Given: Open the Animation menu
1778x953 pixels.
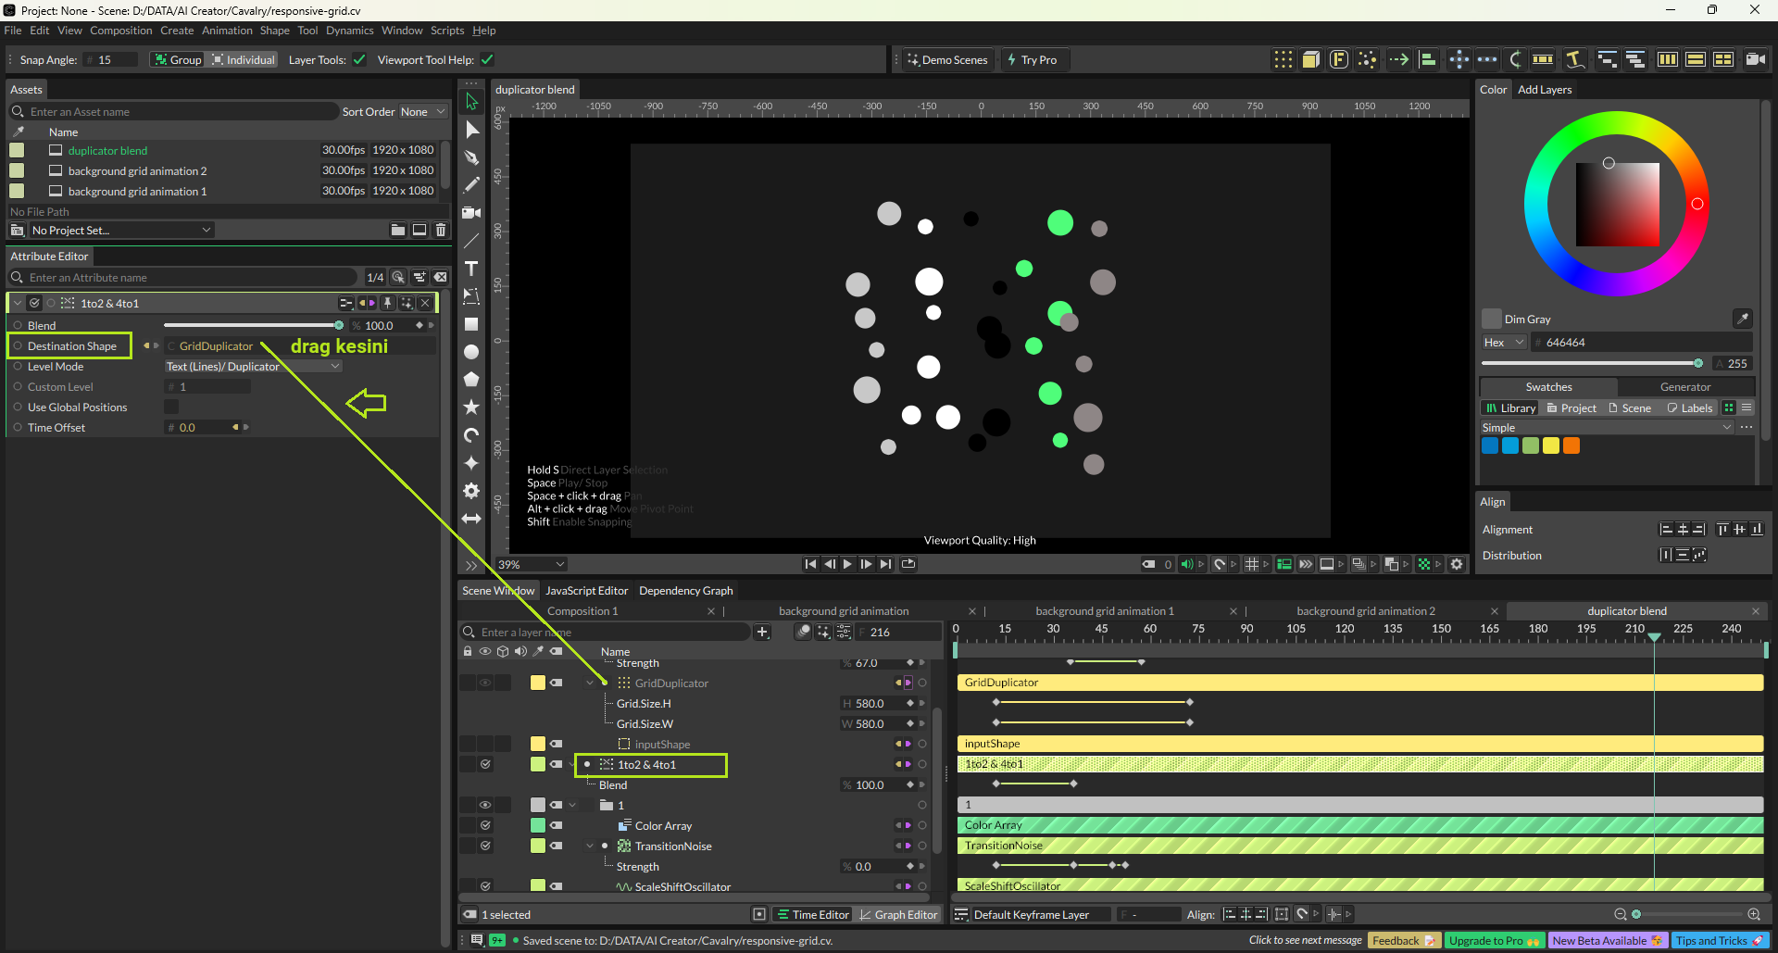Looking at the screenshot, I should pyautogui.click(x=227, y=31).
